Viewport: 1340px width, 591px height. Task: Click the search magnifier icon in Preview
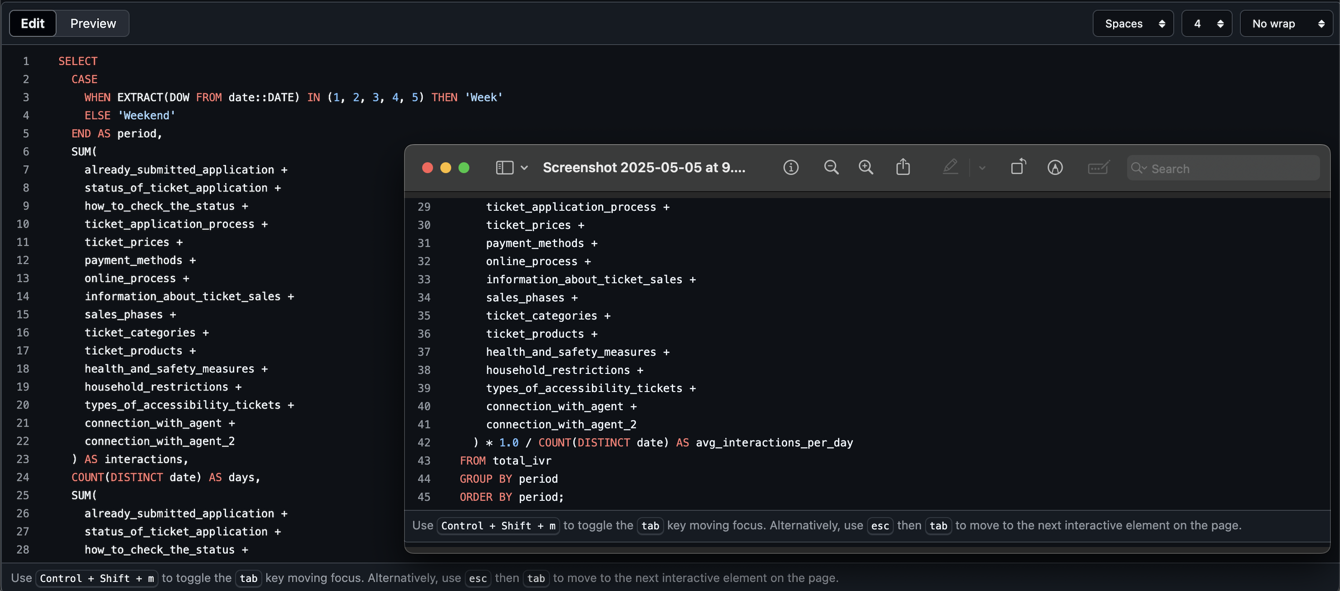pos(1138,168)
